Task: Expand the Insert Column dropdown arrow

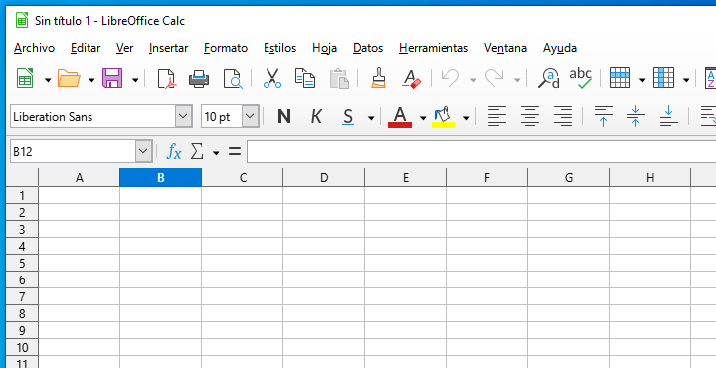Action: coord(686,80)
